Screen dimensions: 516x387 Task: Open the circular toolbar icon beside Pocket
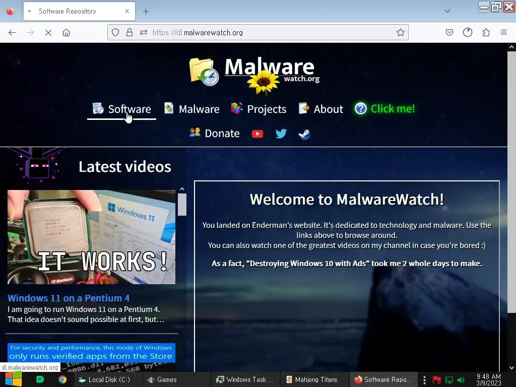pyautogui.click(x=467, y=32)
